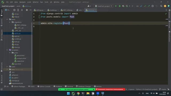This screenshot has height=96, width=171.
Task: Close the admin.py editor tab
Action: click(96, 10)
